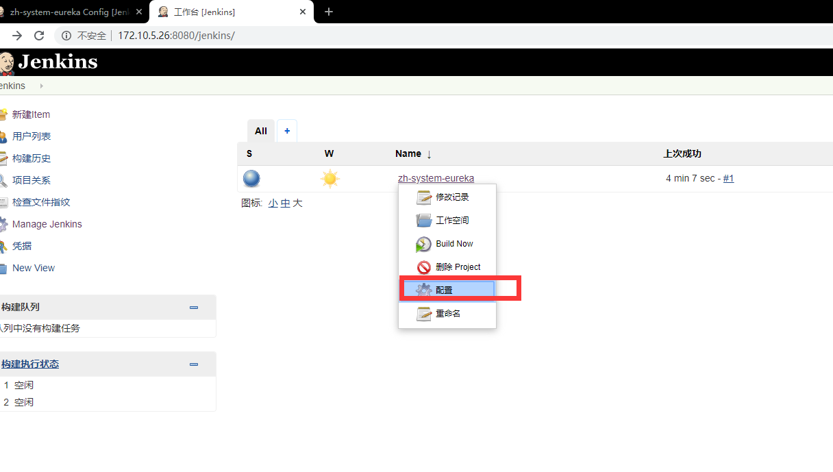The width and height of the screenshot is (833, 472).
Task: Click the Build Now clock icon
Action: [x=424, y=244]
